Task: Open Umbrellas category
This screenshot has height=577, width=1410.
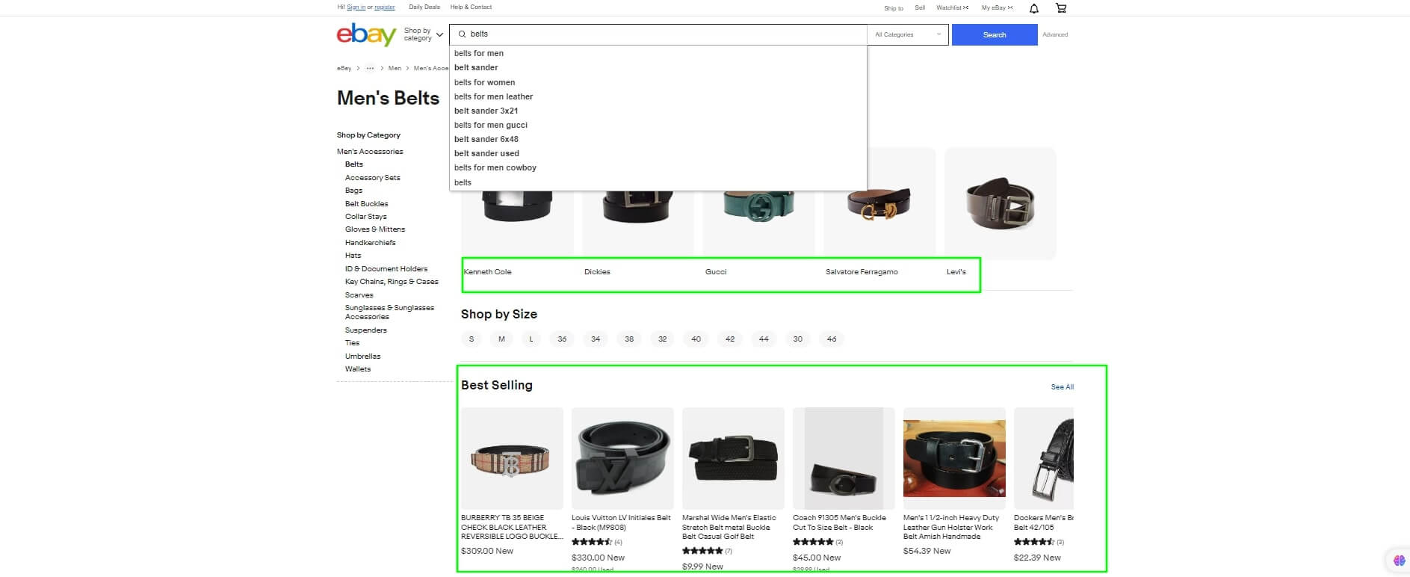Action: (363, 357)
